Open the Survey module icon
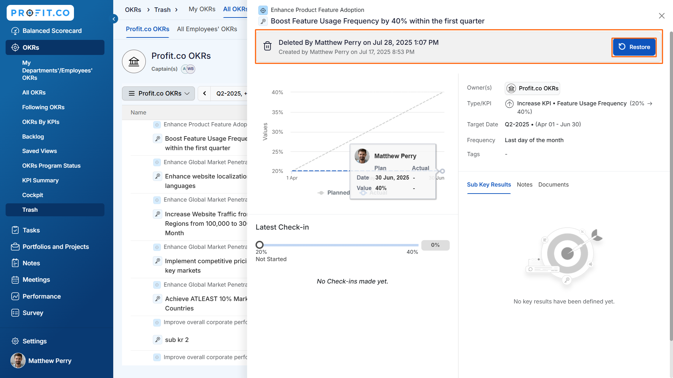 click(15, 313)
